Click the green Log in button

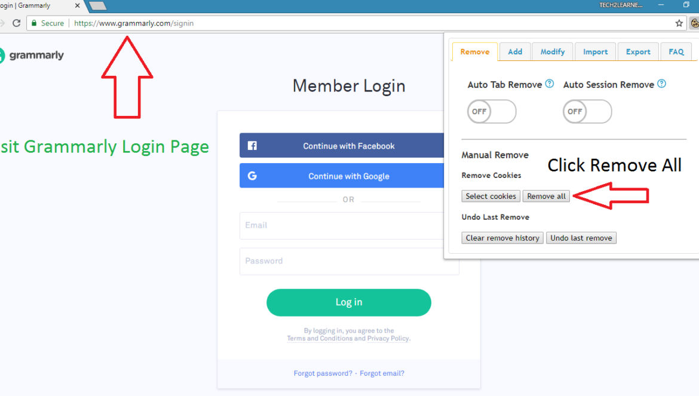[x=349, y=302]
